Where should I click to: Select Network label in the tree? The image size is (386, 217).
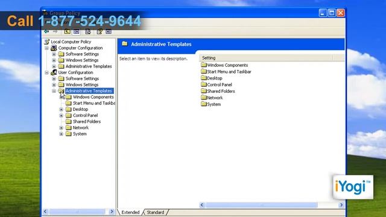coord(80,128)
